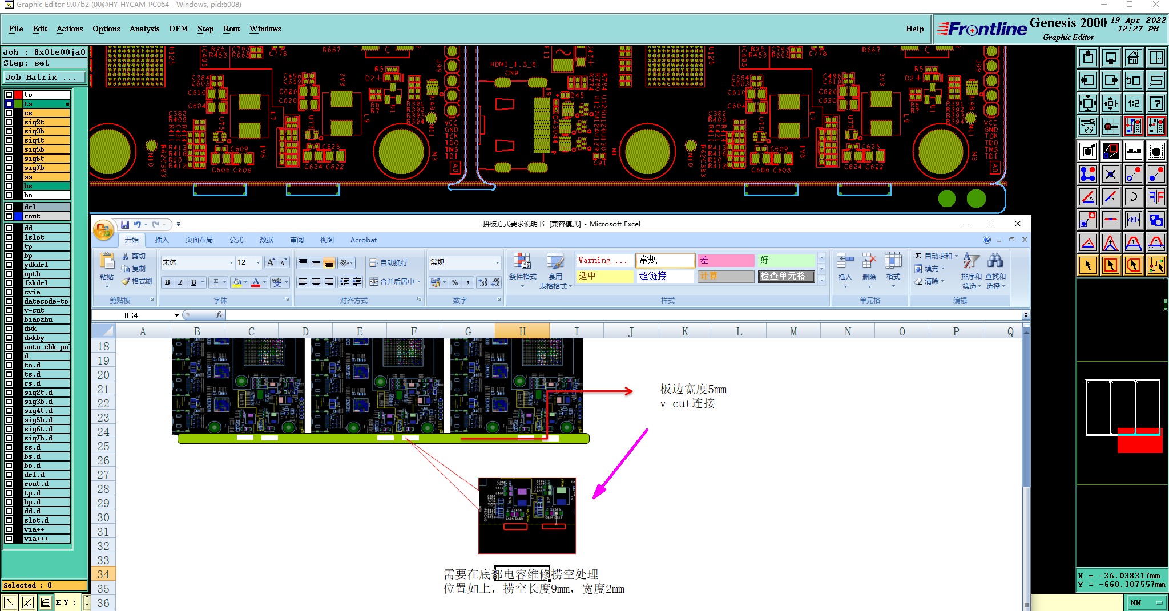Screen dimensions: 1169x611
Task: Expand the Excel Name Box dropdown
Action: point(176,315)
